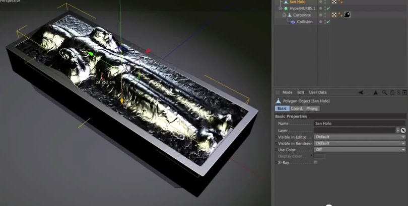Toggle keyframe circle beside Use Color
This screenshot has width=408, height=206.
[276, 150]
